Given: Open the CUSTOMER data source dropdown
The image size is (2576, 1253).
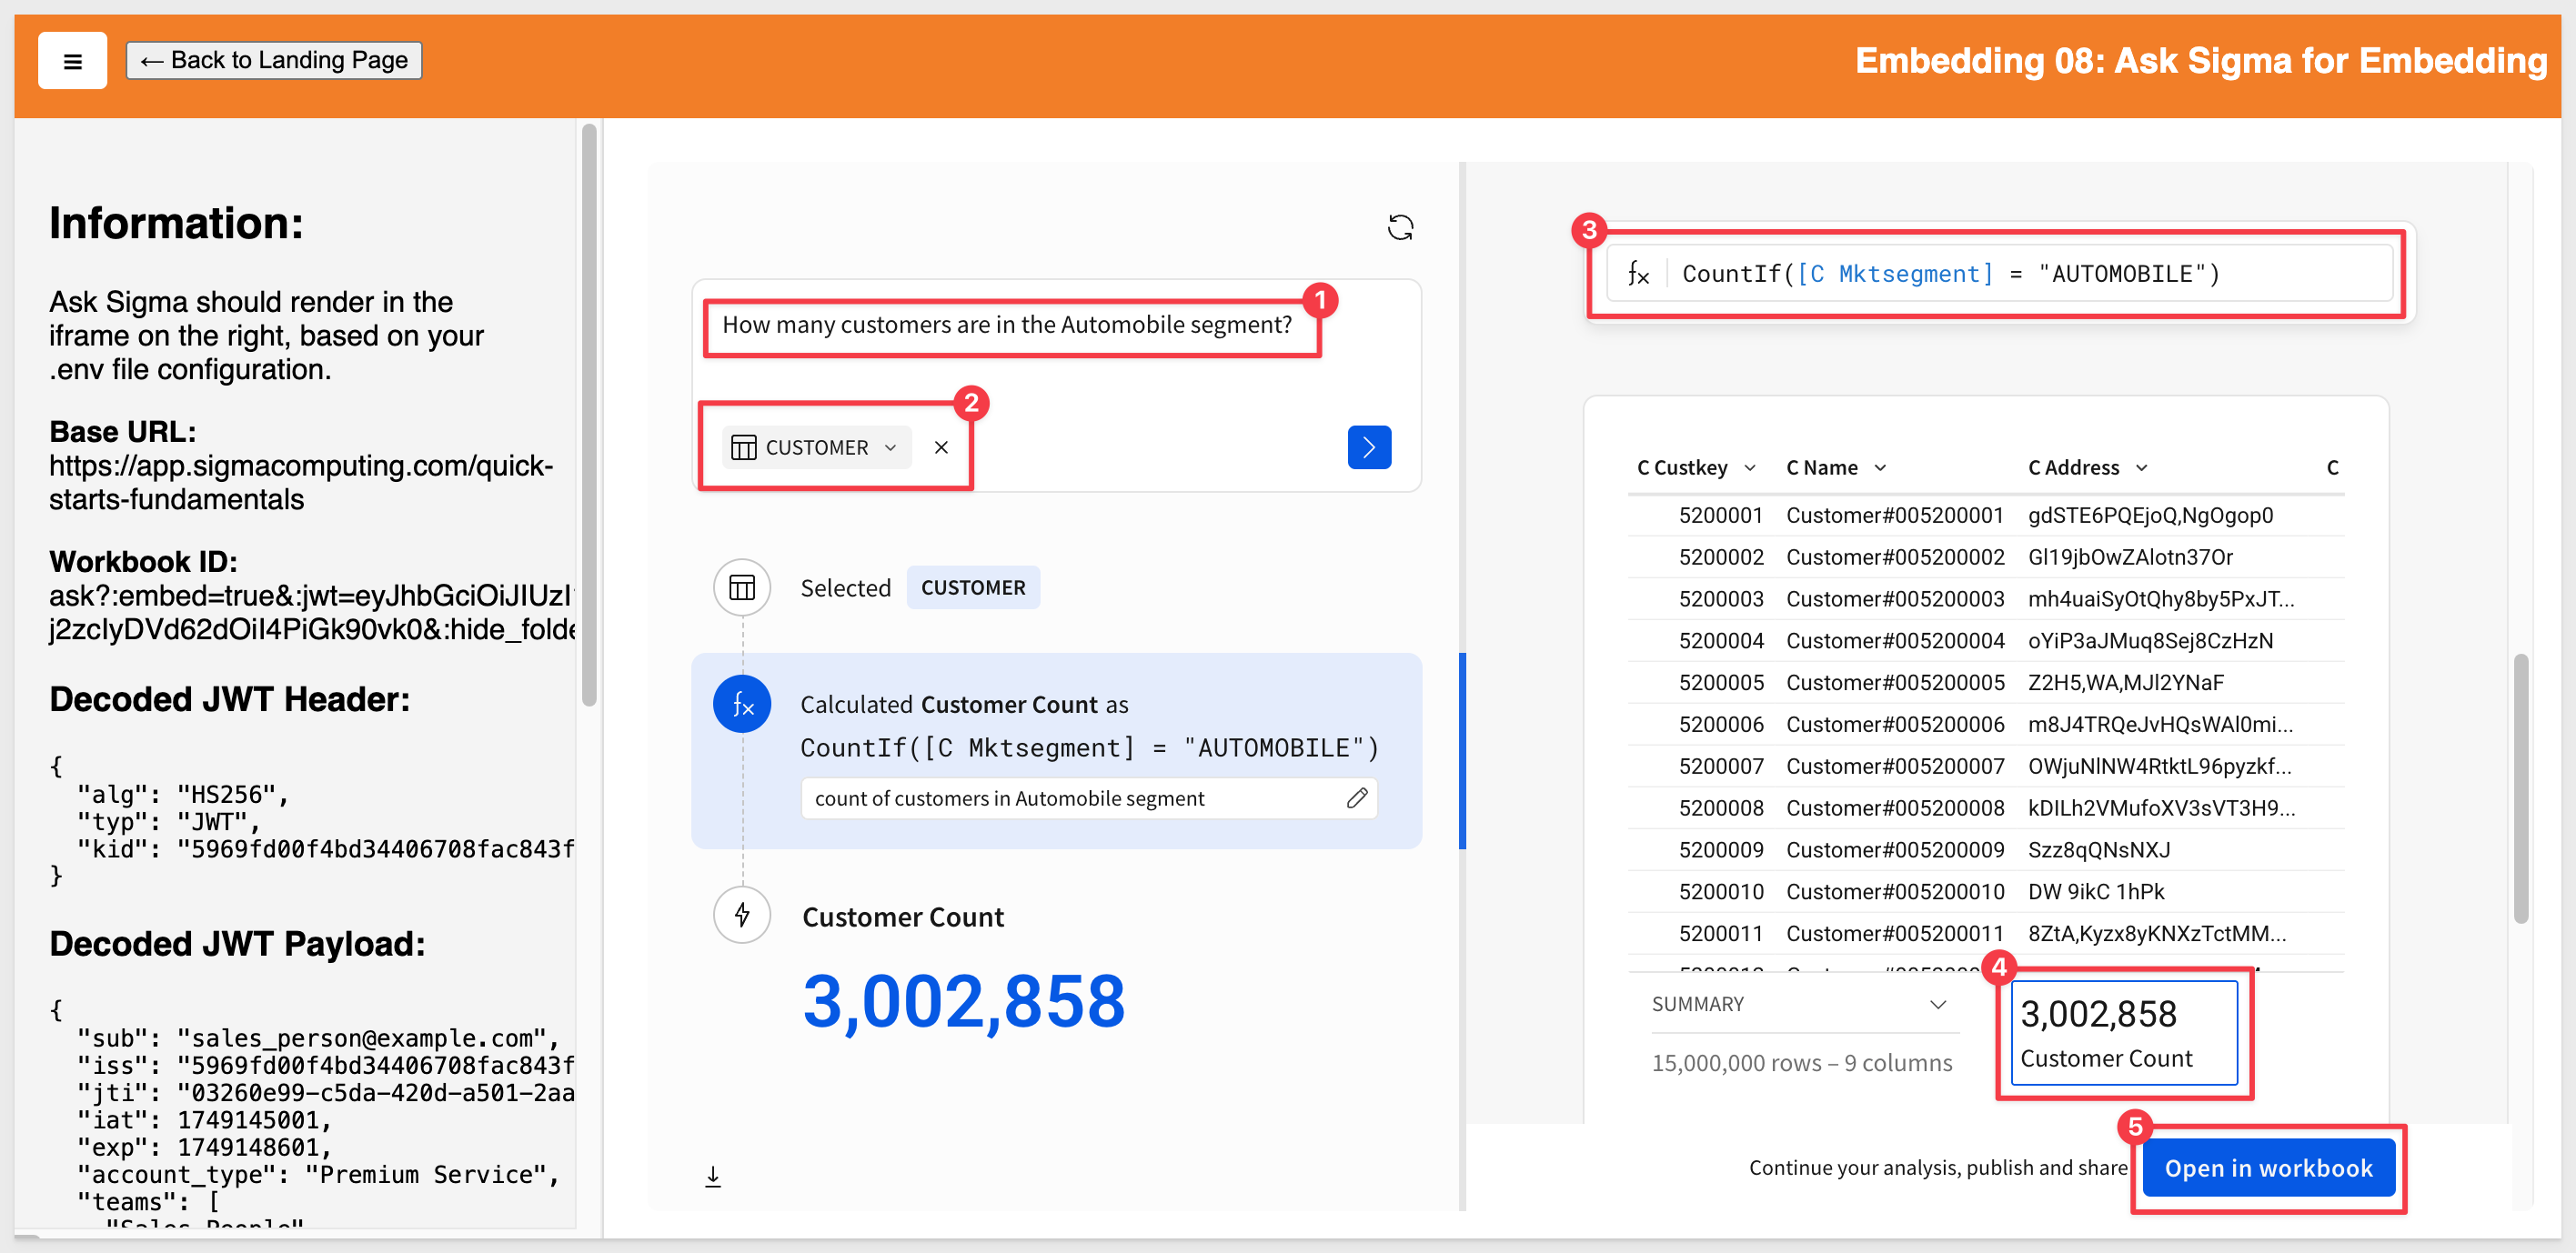Looking at the screenshot, I should click(816, 447).
